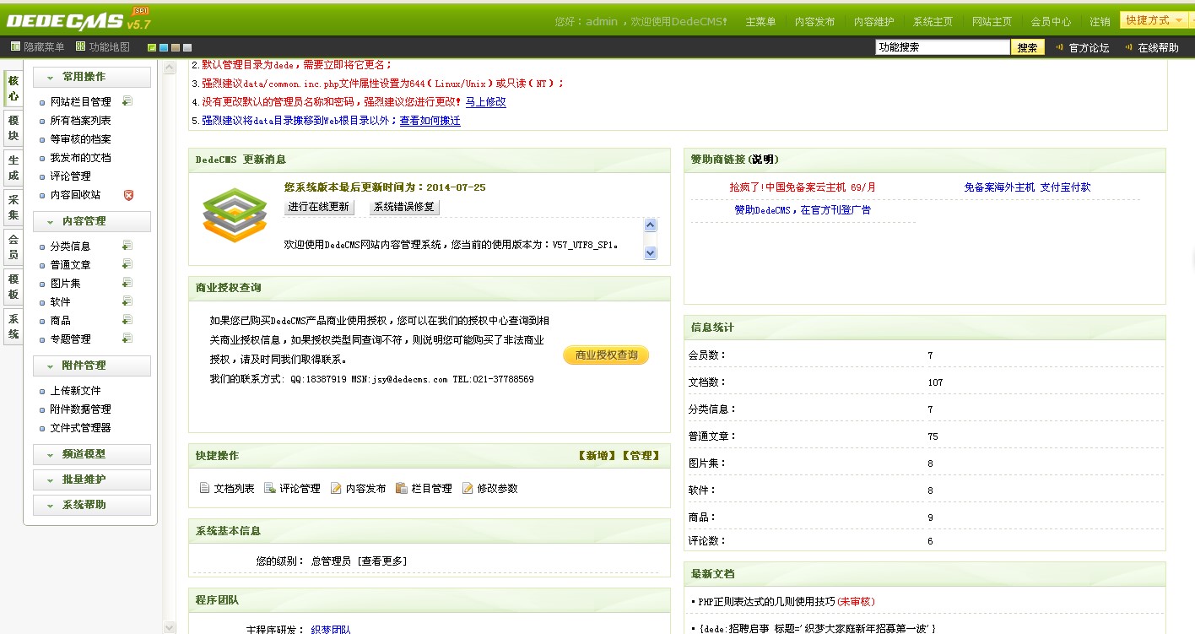Click up arrow in update message box
This screenshot has height=634, width=1195.
(650, 225)
